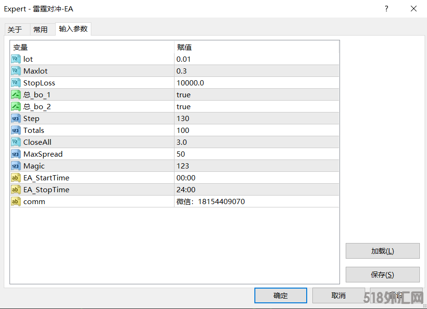427x309 pixels.
Task: Select the Maxlot variable icon
Action: coord(16,71)
